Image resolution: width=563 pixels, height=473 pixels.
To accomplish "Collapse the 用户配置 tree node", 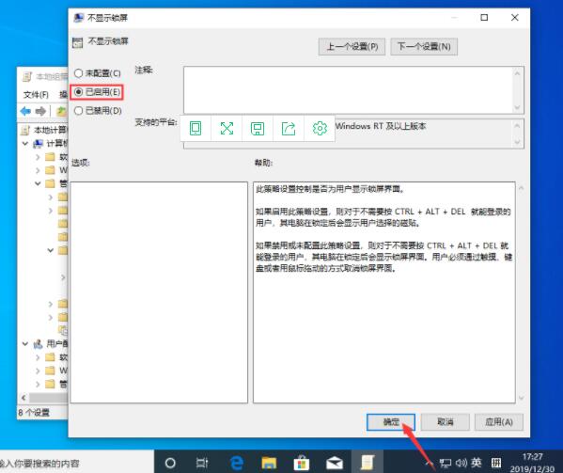I will point(25,344).
